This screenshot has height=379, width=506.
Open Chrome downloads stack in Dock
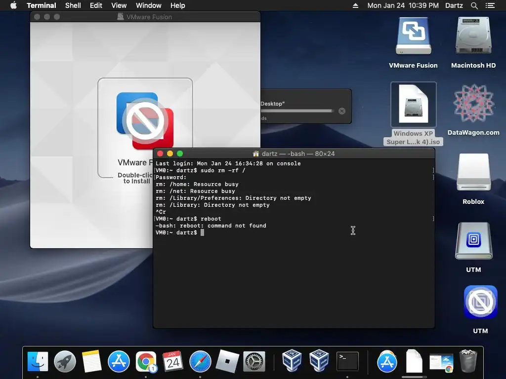click(x=441, y=363)
